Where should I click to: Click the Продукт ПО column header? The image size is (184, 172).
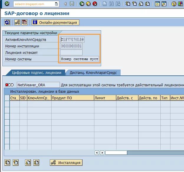pos(73,98)
